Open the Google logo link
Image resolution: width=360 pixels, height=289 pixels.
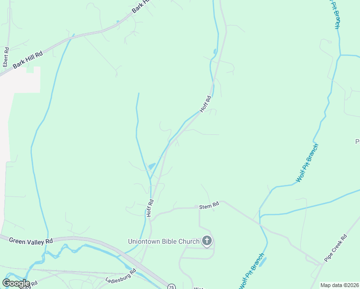(x=16, y=283)
